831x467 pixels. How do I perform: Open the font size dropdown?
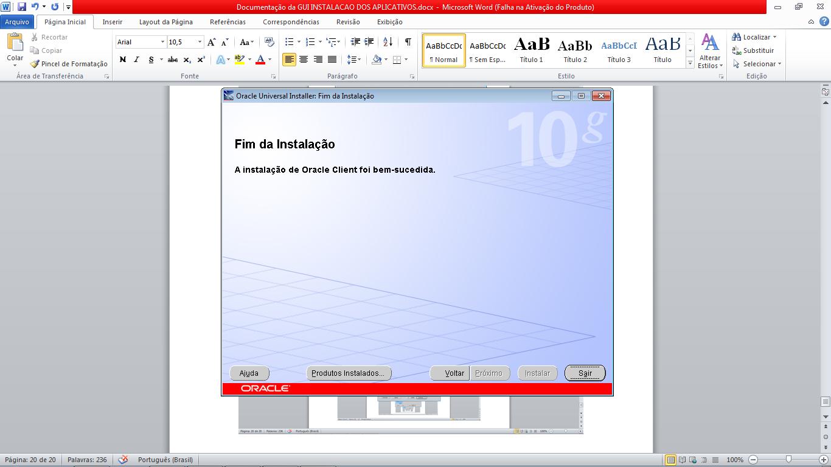click(198, 42)
